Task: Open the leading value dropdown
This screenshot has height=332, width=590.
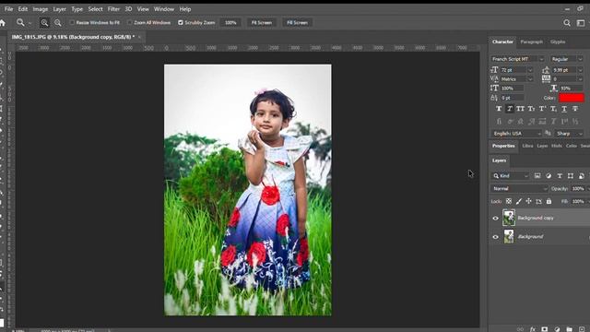Action: [580, 70]
